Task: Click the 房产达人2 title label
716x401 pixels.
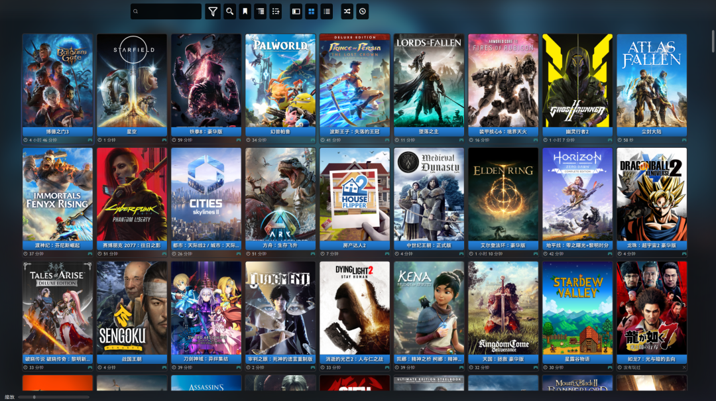Action: pyautogui.click(x=355, y=245)
